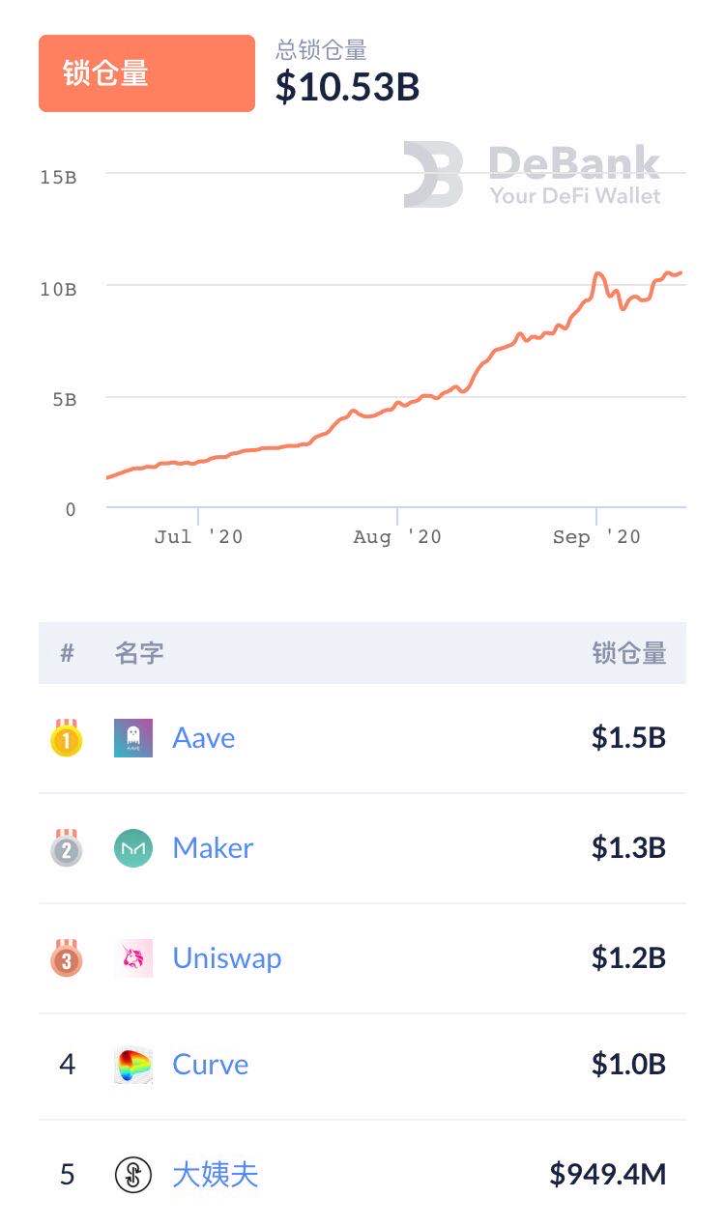Click the DeBank watermark logo
The width and height of the screenshot is (725, 1226).
(533, 175)
